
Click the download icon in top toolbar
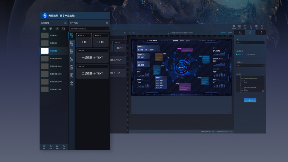point(251,27)
